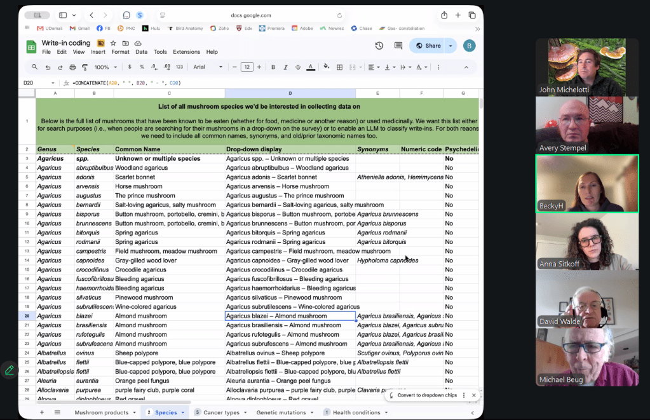Image resolution: width=650 pixels, height=420 pixels.
Task: Click the Share button
Action: click(x=427, y=46)
